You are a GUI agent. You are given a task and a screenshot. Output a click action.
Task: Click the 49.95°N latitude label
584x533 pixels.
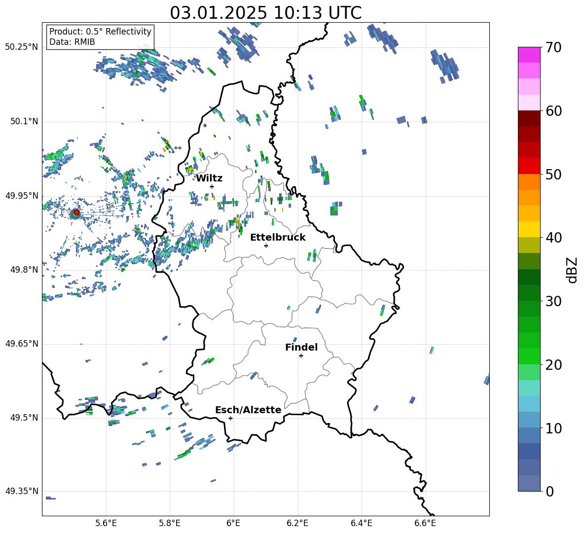[x=22, y=196]
